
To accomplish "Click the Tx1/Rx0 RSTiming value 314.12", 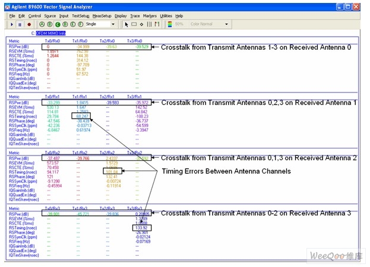I will [82, 61].
